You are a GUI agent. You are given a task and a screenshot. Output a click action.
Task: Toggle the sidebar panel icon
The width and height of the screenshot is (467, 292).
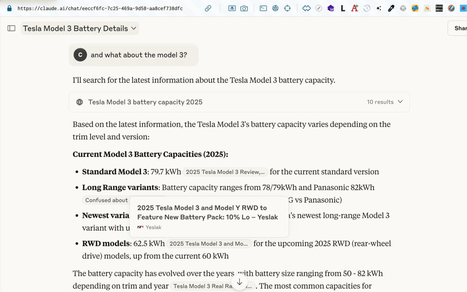[x=11, y=28]
